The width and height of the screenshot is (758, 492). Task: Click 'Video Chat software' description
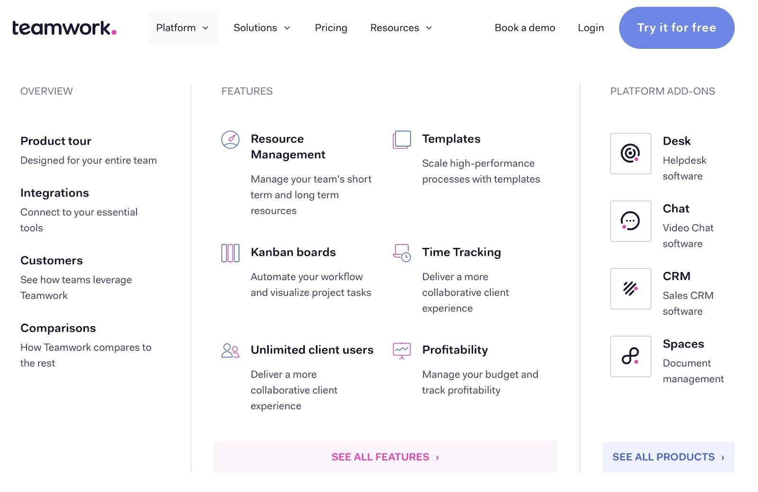click(688, 236)
